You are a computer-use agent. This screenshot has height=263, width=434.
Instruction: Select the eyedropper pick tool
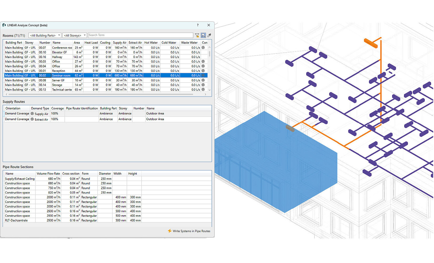click(x=209, y=35)
